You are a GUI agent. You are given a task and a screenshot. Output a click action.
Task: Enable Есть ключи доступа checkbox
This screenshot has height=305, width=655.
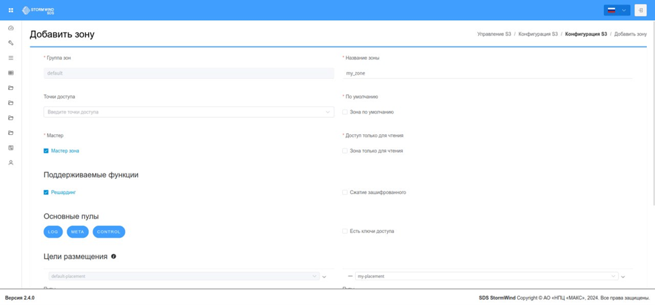pyautogui.click(x=344, y=231)
